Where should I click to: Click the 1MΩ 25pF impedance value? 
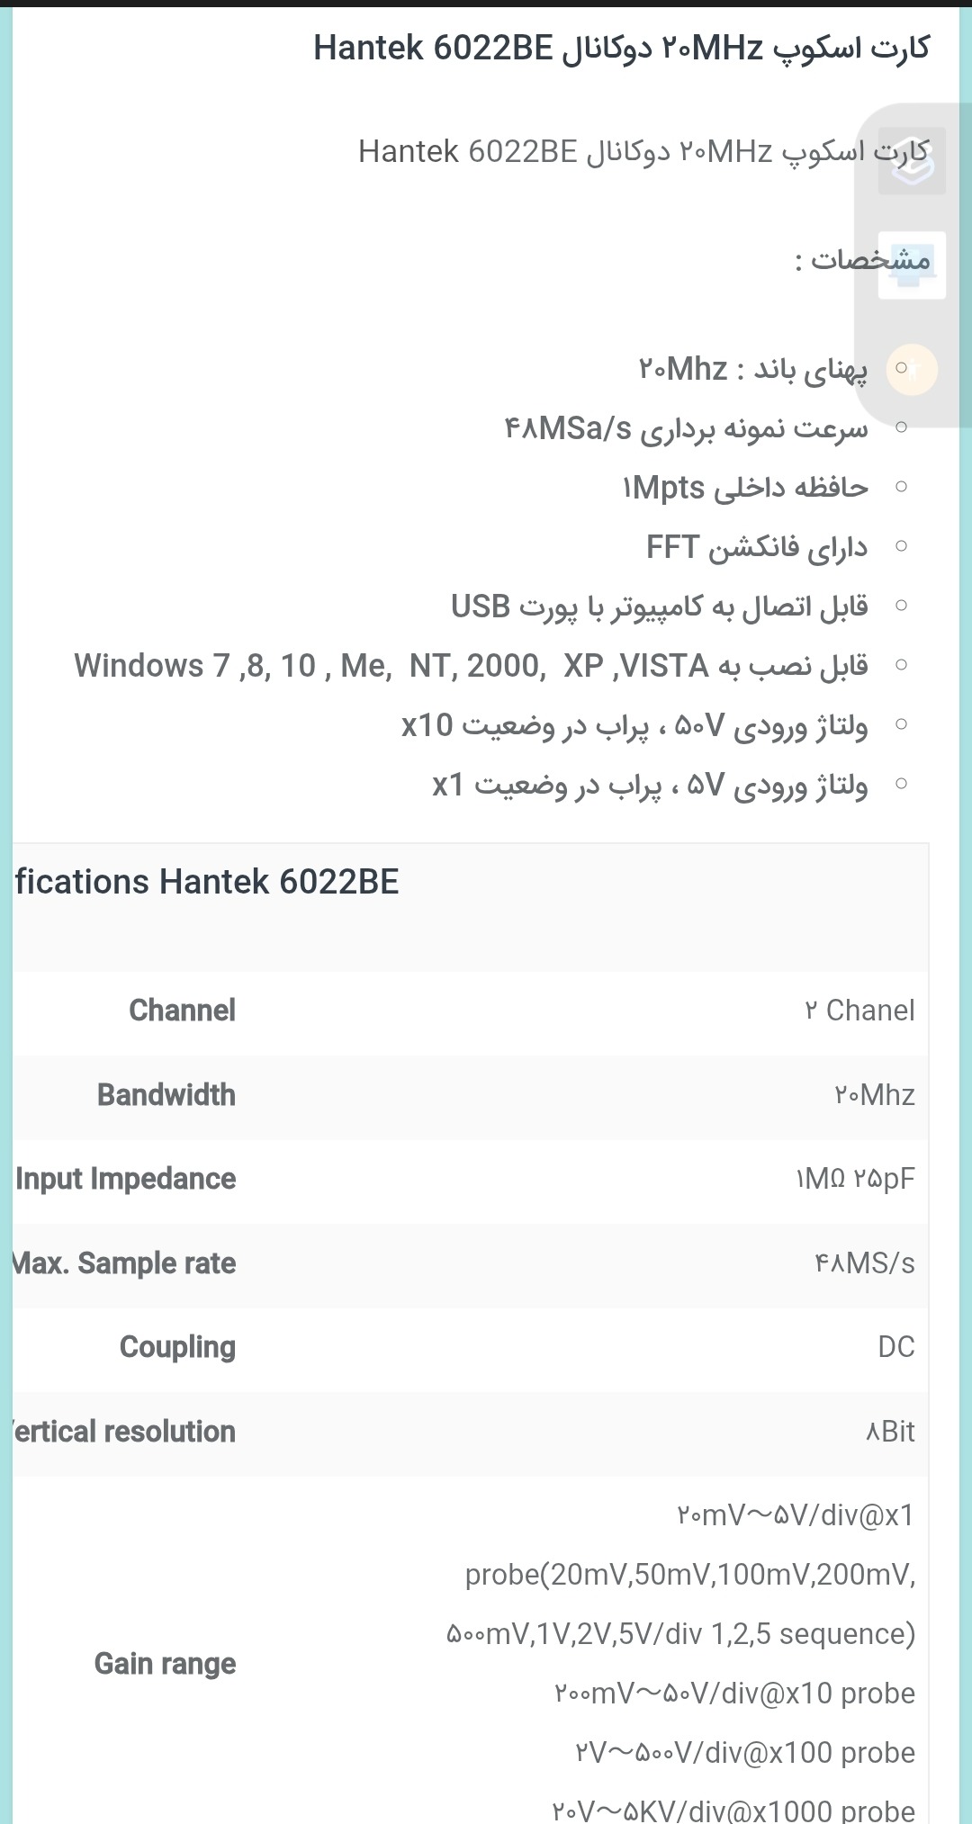pyautogui.click(x=855, y=1179)
